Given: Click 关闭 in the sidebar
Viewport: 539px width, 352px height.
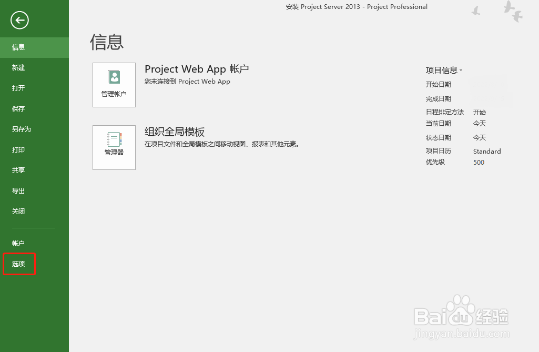Looking at the screenshot, I should coord(34,212).
